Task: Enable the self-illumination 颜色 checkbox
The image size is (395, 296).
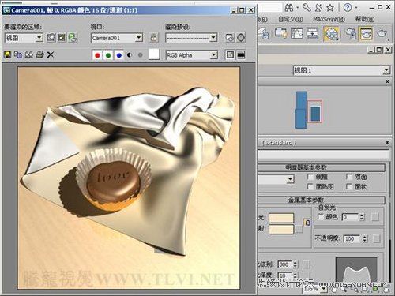Action: tap(321, 217)
